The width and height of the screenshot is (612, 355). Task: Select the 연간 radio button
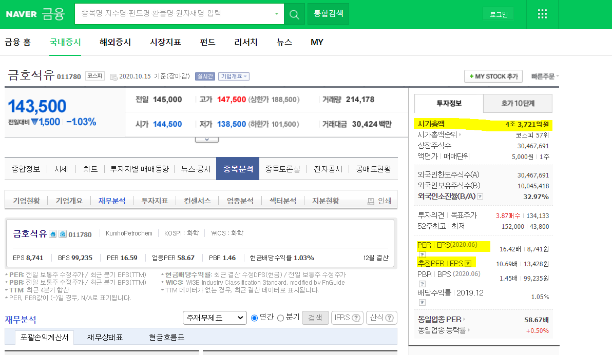click(x=254, y=318)
